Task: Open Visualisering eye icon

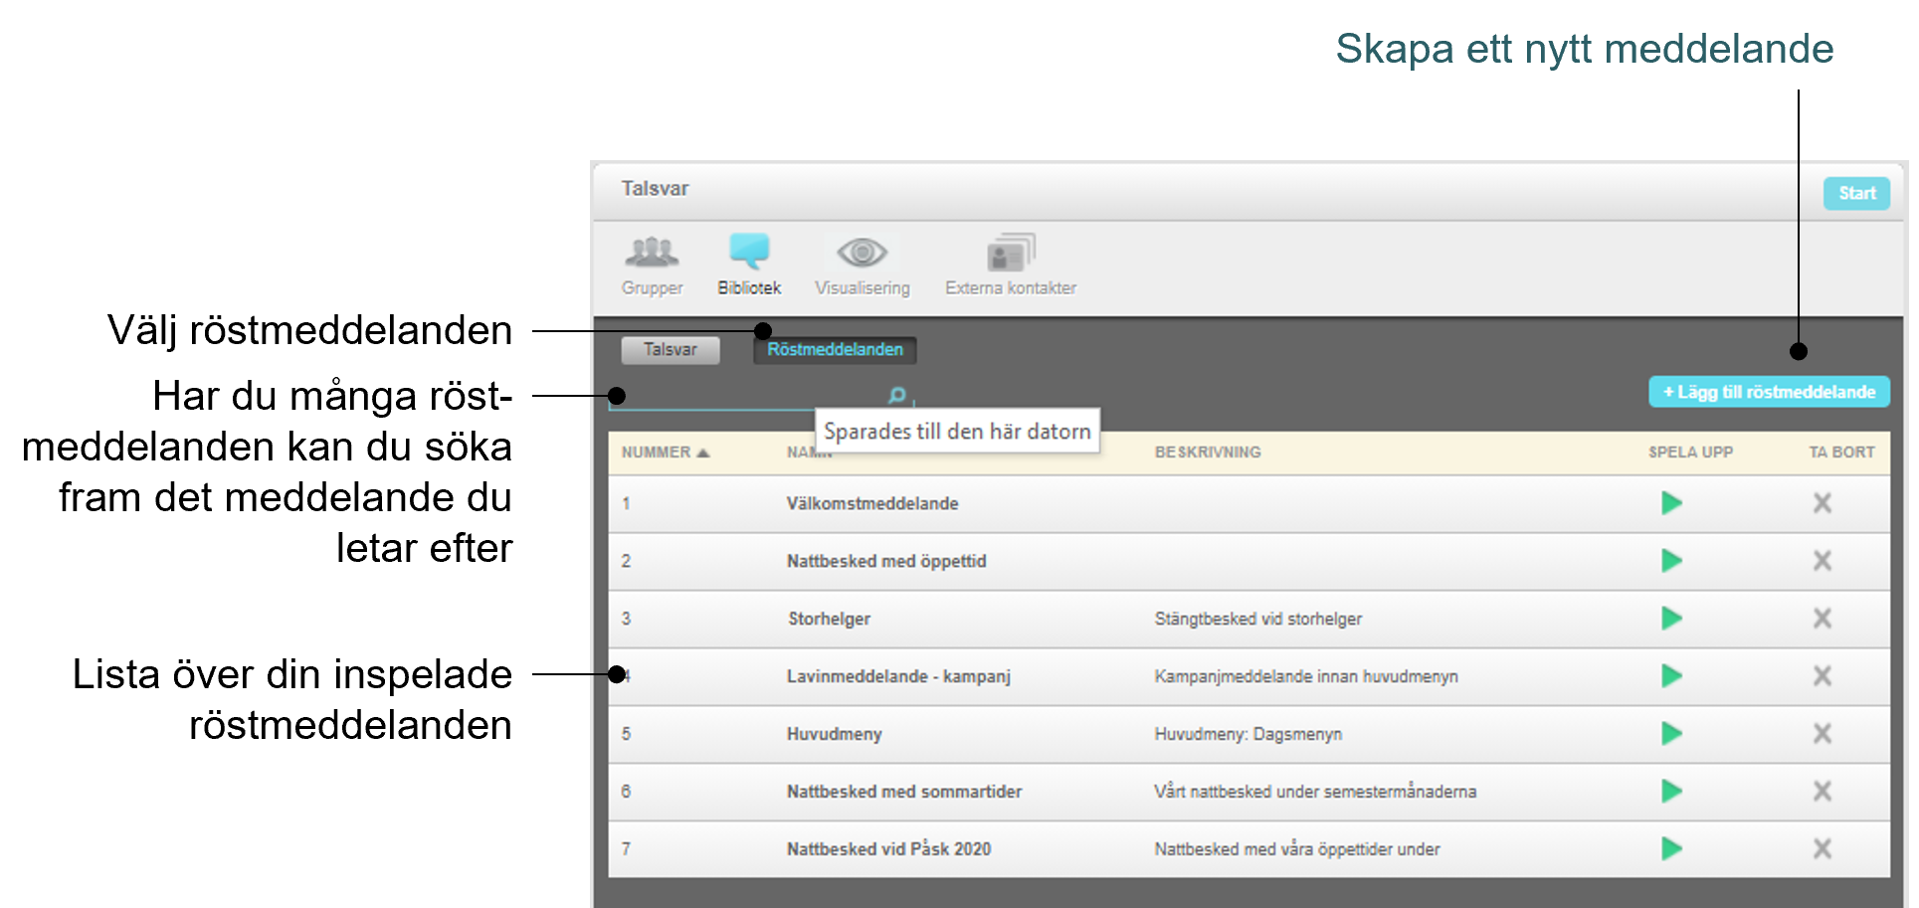Action: [x=862, y=253]
